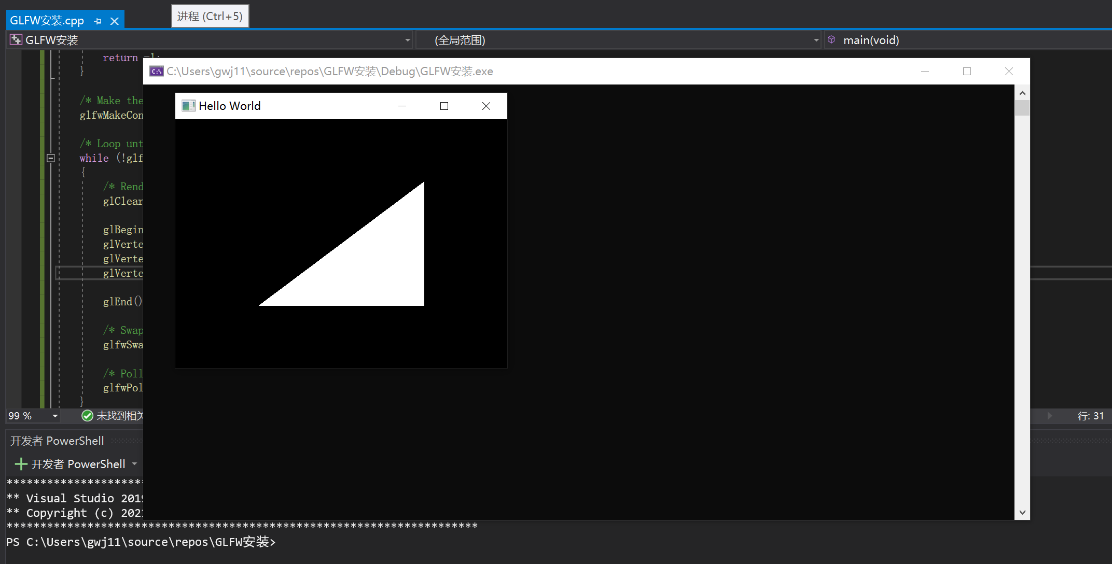Image resolution: width=1112 pixels, height=564 pixels.
Task: Click the cube icon beside main(void)
Action: (831, 40)
